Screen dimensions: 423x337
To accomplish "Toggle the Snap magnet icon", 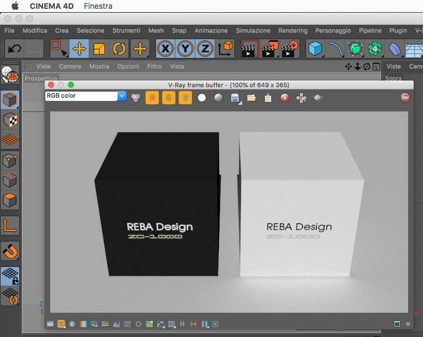I will [10, 251].
